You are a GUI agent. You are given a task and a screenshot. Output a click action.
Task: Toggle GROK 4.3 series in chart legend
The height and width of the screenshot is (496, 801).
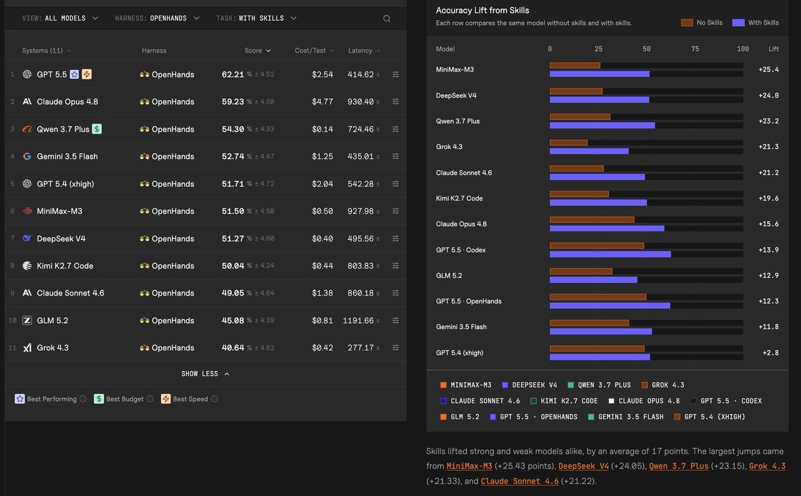(x=663, y=385)
